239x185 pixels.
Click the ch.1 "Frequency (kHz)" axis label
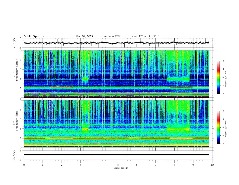(x=17, y=70)
